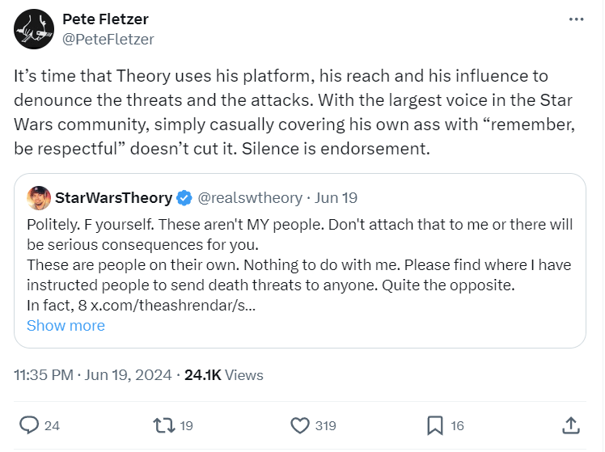
Task: Click the StarWarsTheory name in quoted tweet
Action: tap(113, 197)
